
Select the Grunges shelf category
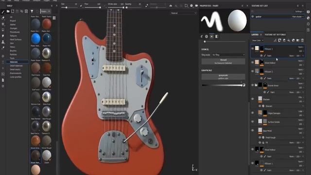tap(14, 28)
